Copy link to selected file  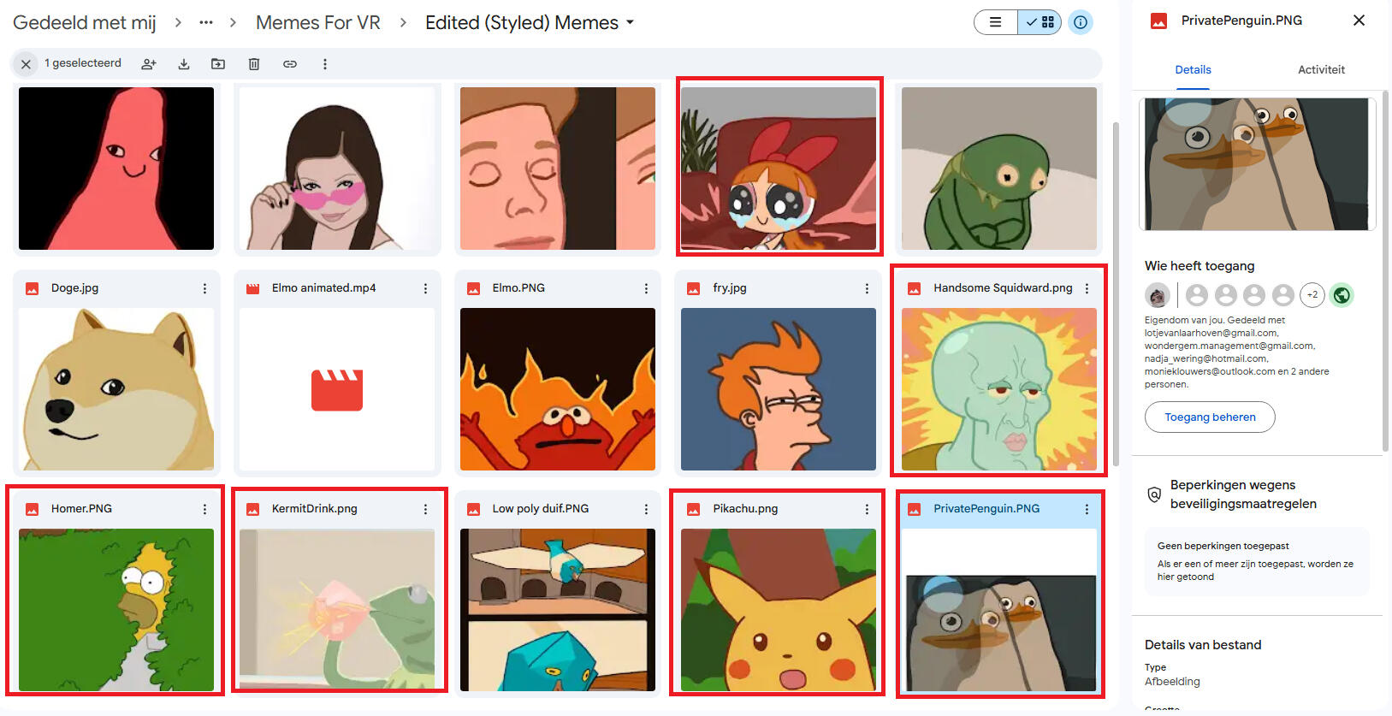(x=290, y=64)
